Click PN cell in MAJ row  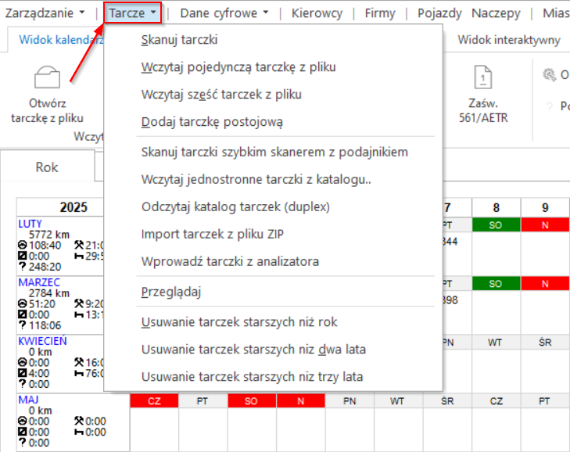(x=350, y=401)
